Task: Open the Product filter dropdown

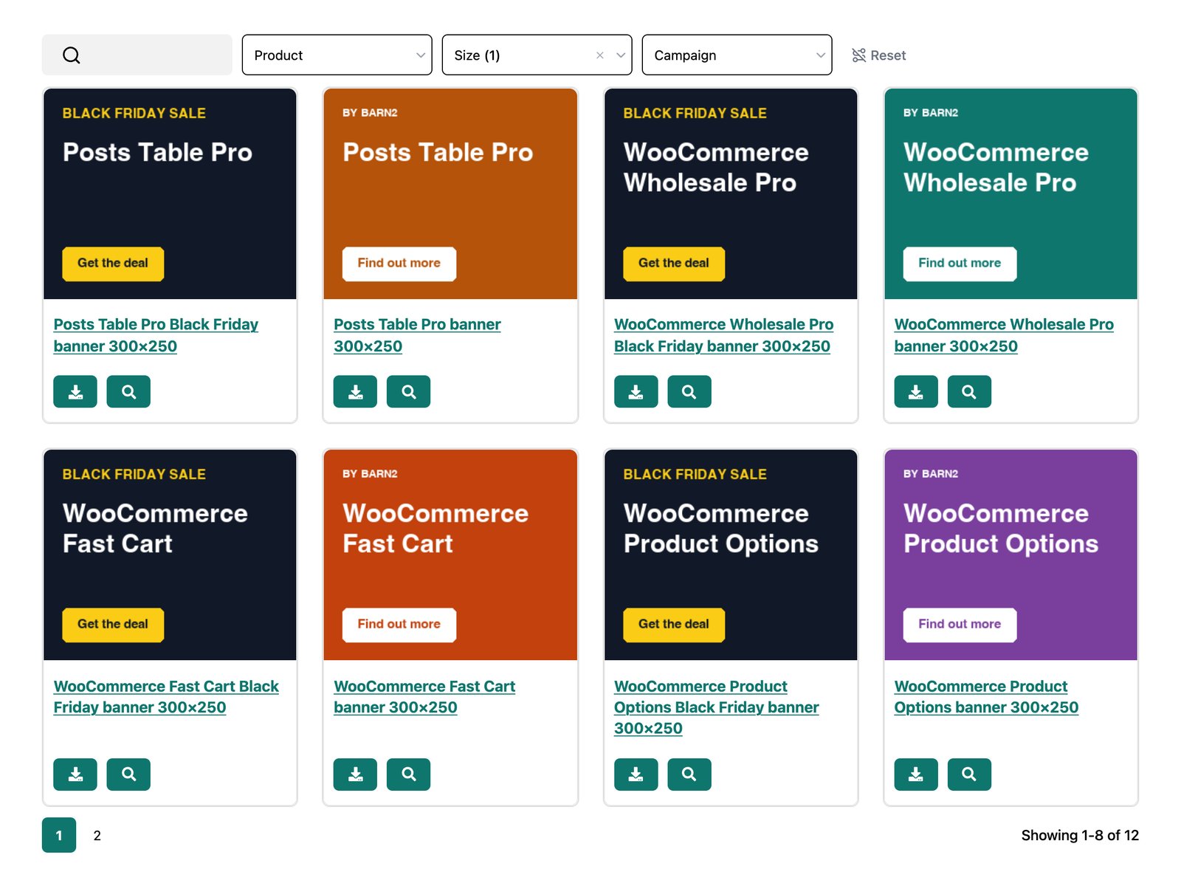Action: pos(337,55)
